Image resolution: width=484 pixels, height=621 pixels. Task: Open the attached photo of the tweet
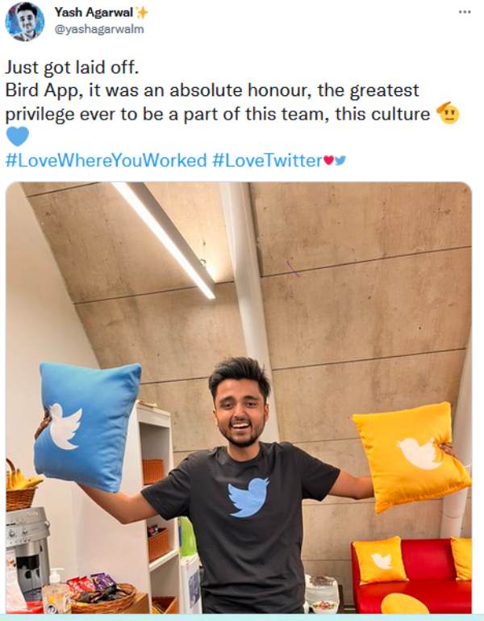coord(239,397)
